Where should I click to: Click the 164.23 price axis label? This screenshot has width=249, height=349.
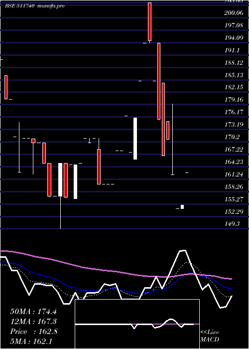tap(234, 162)
